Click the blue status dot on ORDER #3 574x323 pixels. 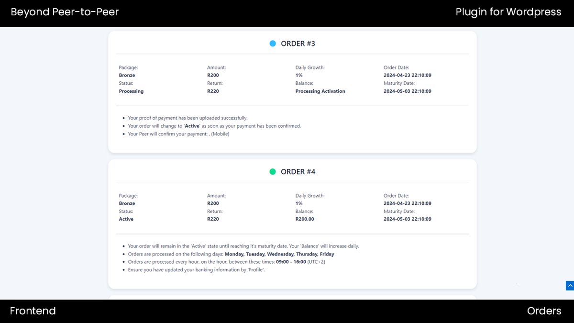coord(273,43)
